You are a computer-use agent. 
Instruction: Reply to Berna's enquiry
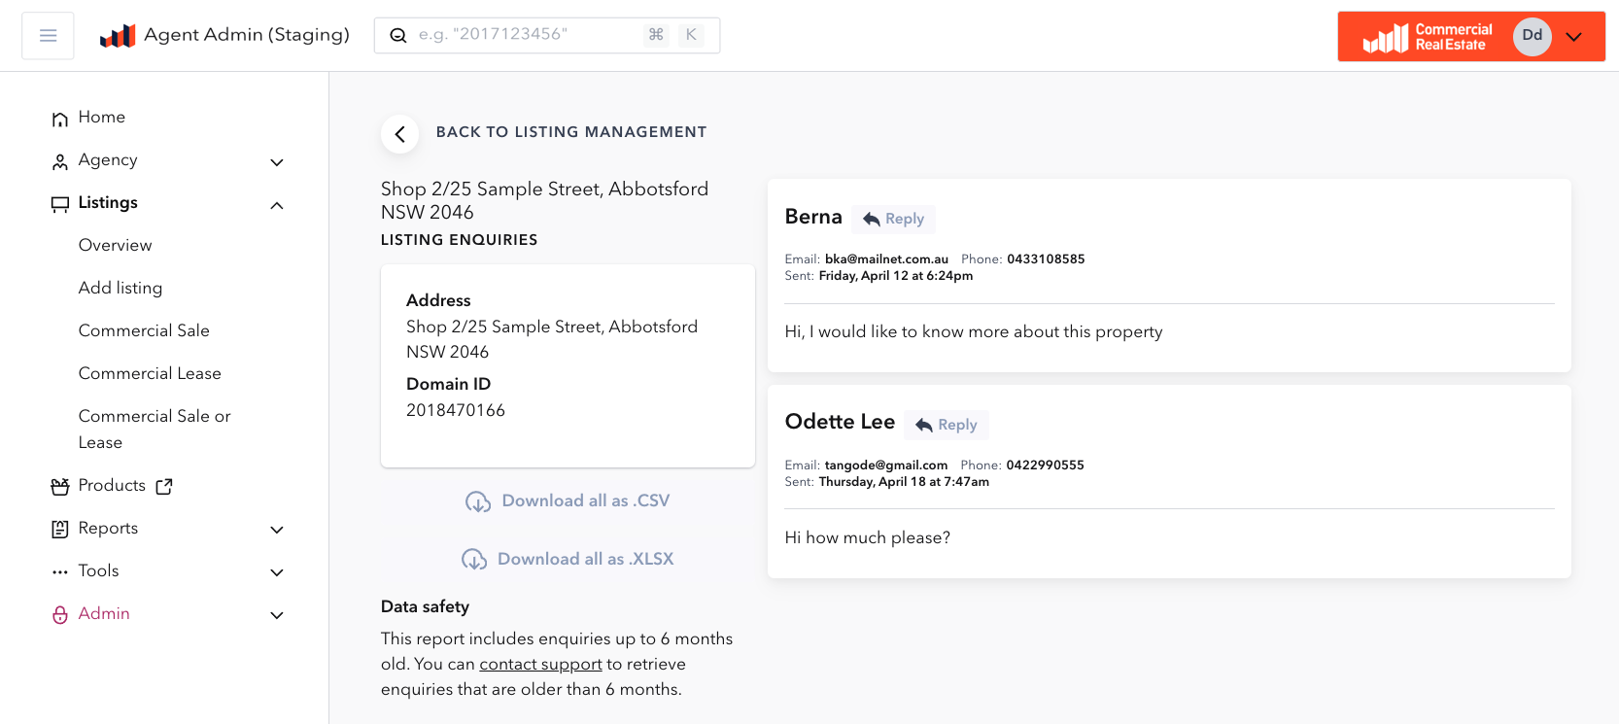pos(893,219)
